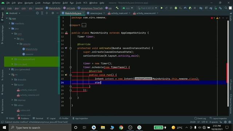Click the warning indicator in editor corner

[x=218, y=18]
